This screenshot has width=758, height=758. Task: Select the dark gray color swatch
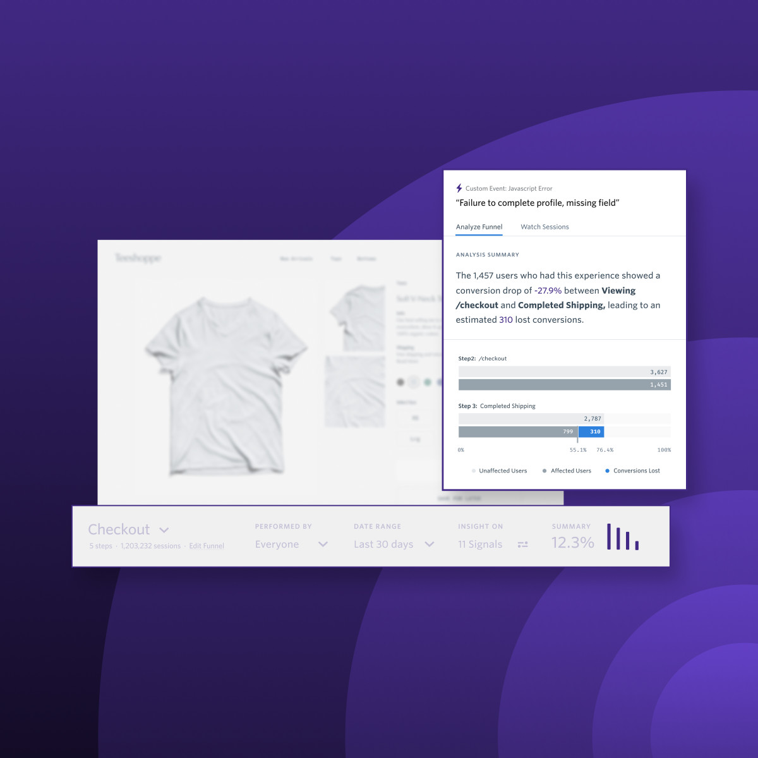coord(400,382)
